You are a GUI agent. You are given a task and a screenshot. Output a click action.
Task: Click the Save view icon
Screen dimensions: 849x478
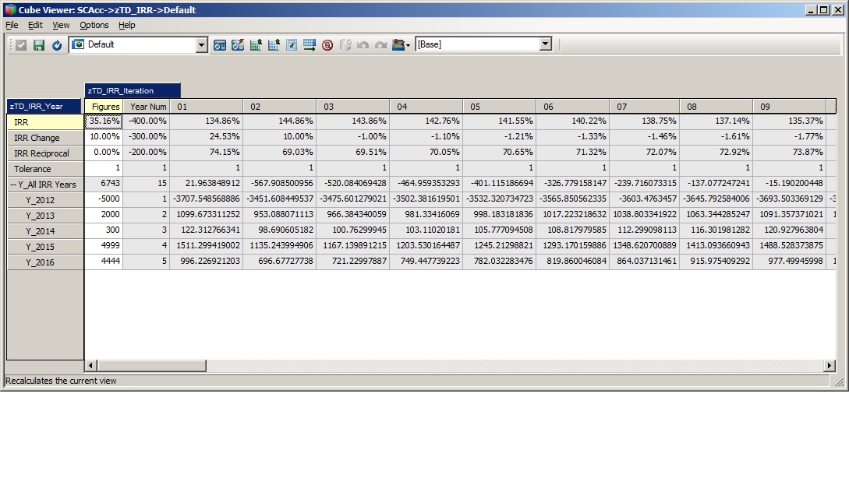pyautogui.click(x=38, y=45)
